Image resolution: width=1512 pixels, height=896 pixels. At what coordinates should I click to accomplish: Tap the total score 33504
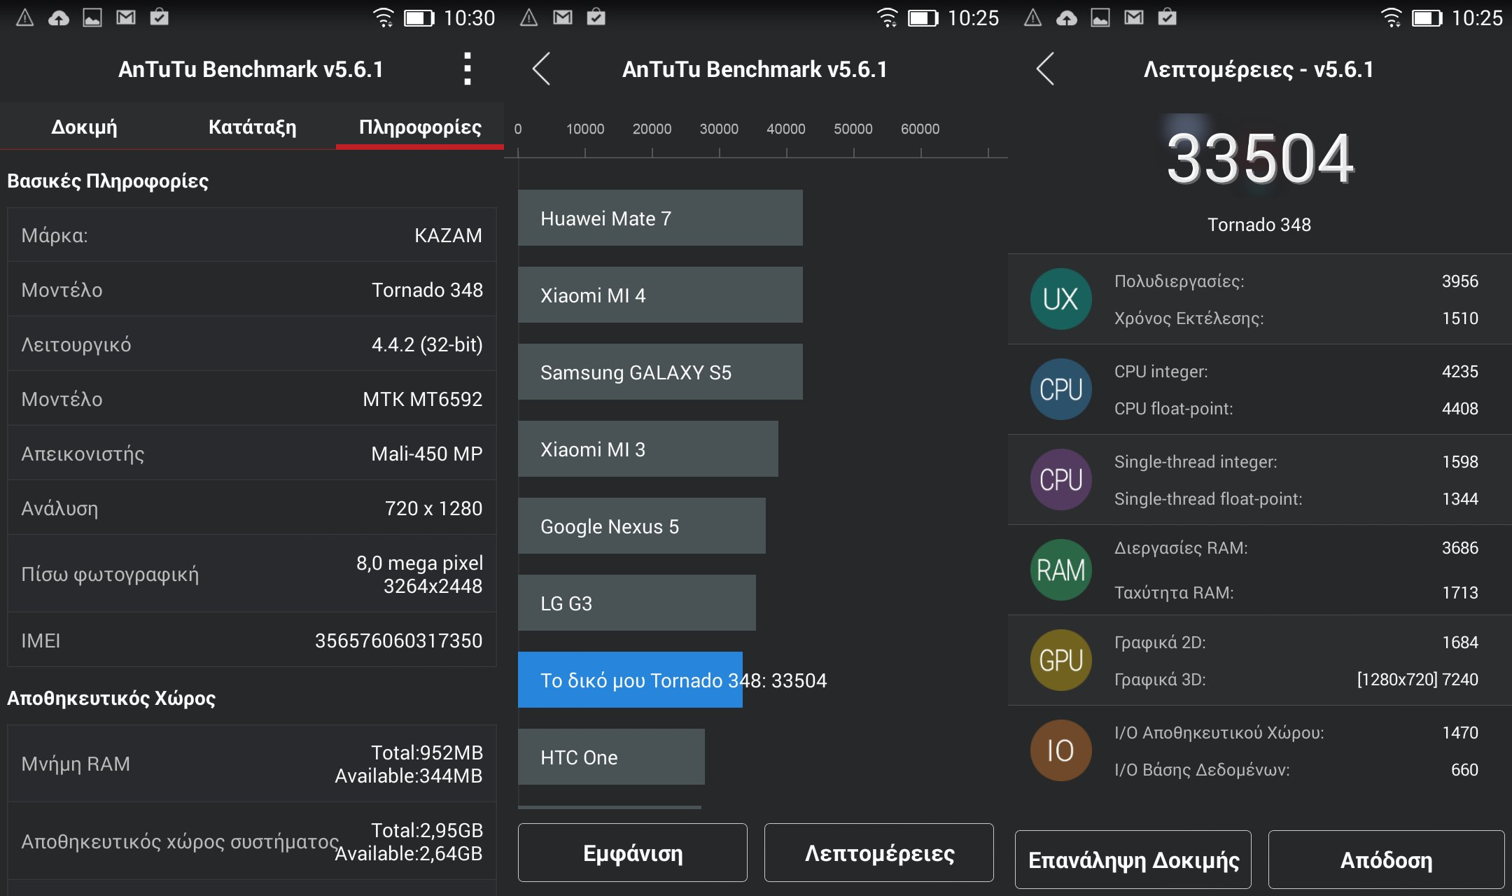coord(1260,159)
